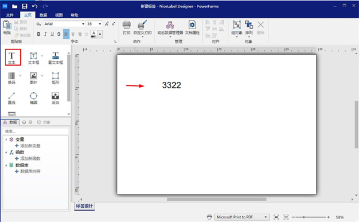
Task: Click the font color A swatch
Action: 94,34
